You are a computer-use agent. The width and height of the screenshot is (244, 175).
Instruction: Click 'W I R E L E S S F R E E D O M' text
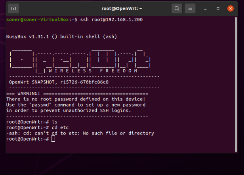pos(93,71)
